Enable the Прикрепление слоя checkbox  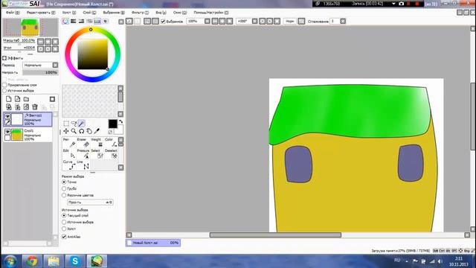coord(4,85)
